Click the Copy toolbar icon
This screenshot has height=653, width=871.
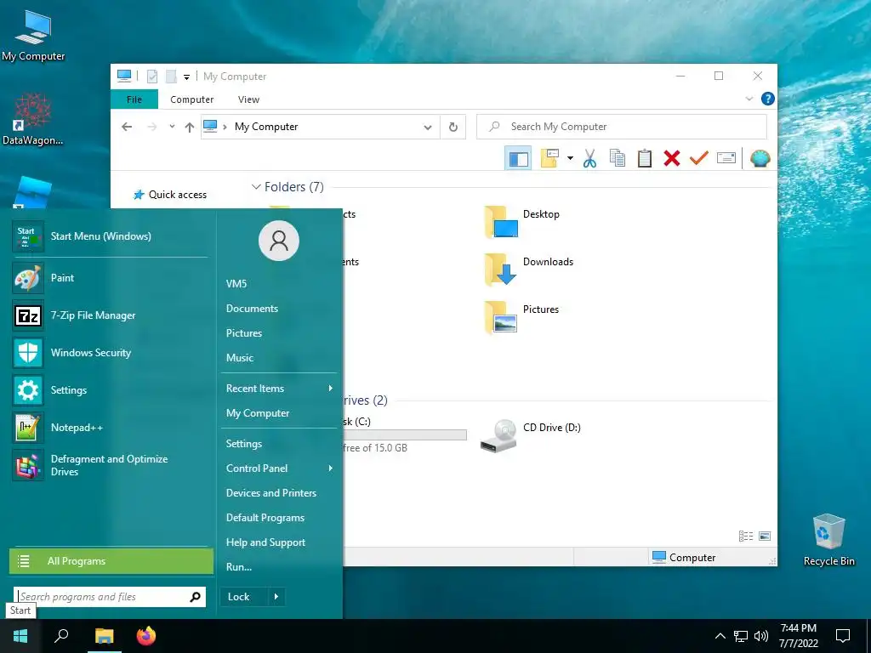(618, 159)
